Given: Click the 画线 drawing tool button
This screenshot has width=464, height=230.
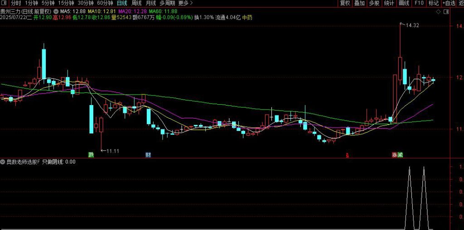Looking at the screenshot, I should click(x=403, y=3).
